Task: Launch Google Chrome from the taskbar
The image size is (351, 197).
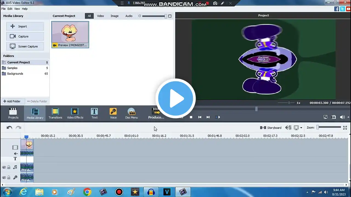Action: click(87, 192)
